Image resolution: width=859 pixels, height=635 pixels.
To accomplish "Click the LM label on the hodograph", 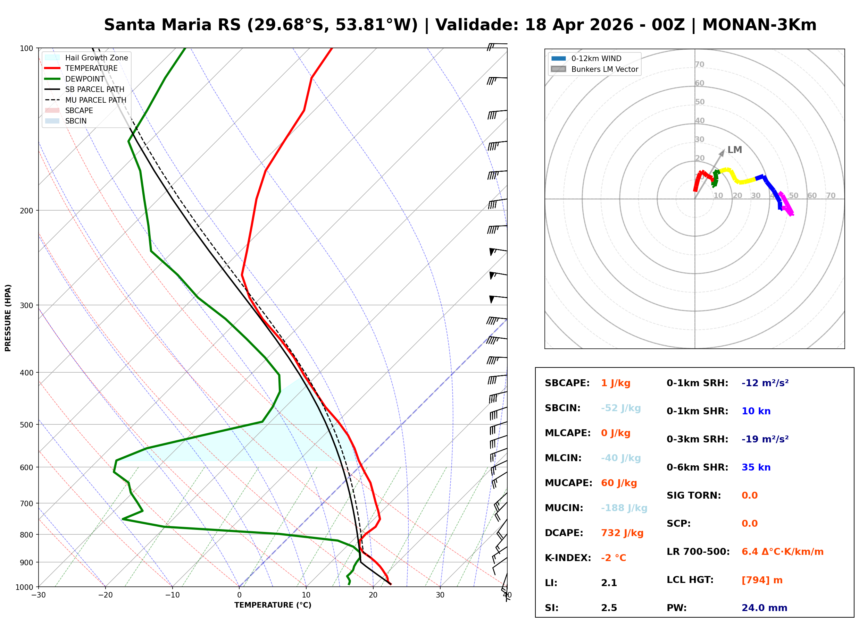I will coord(734,150).
